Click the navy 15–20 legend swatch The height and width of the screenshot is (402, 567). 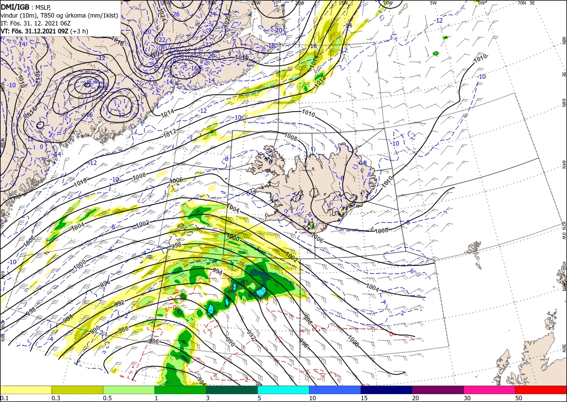click(387, 390)
